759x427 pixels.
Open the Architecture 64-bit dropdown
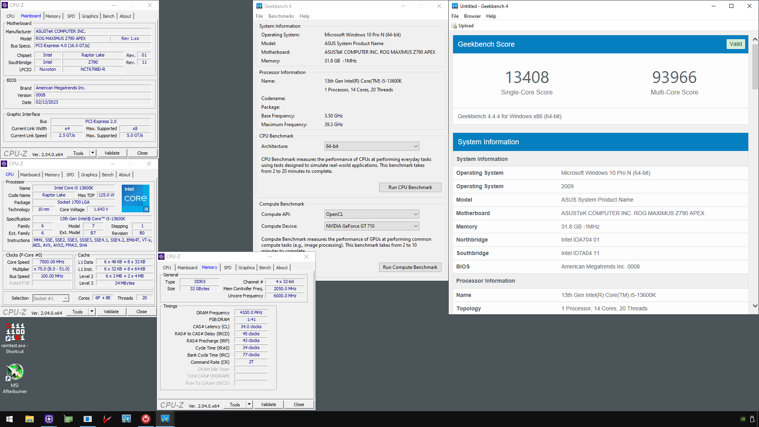372,146
